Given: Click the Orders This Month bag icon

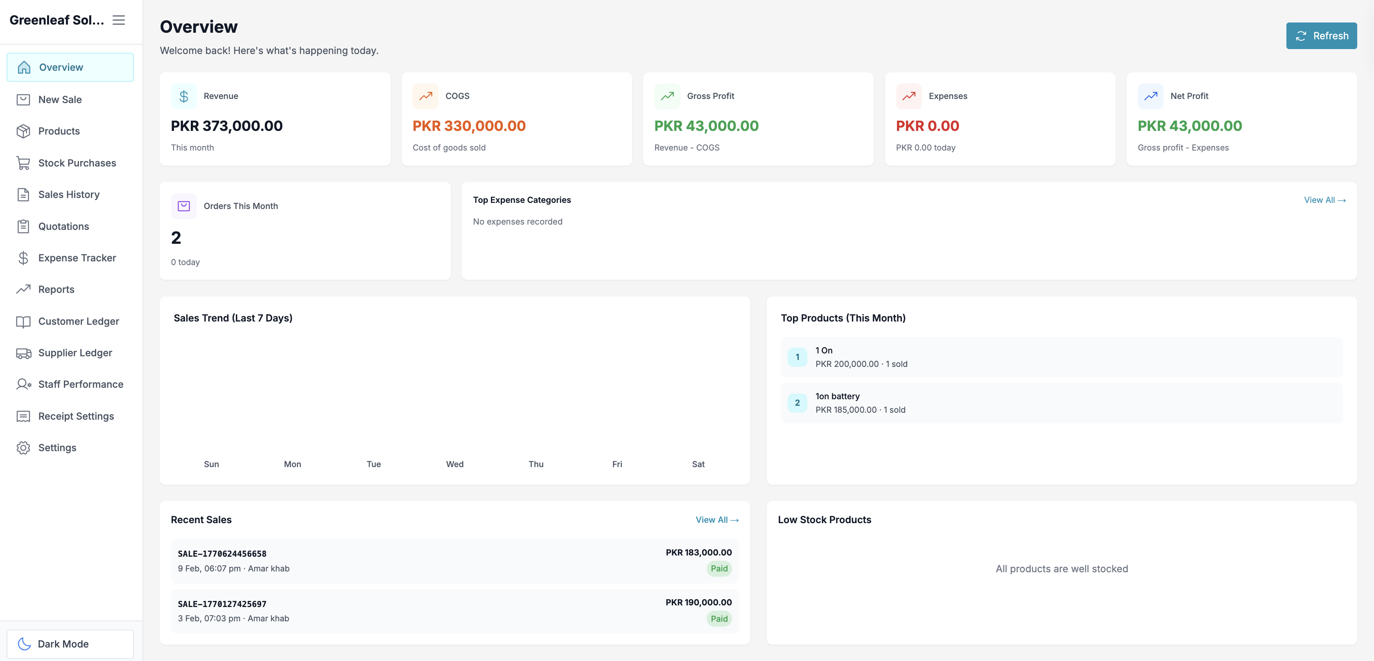Looking at the screenshot, I should pyautogui.click(x=184, y=206).
